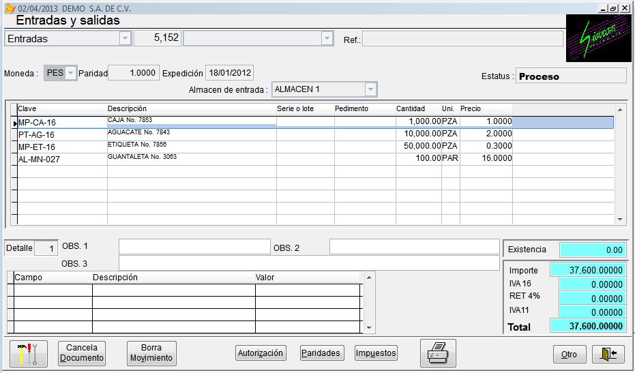
Task: Click the IVA 16 value field
Action: [x=593, y=284]
